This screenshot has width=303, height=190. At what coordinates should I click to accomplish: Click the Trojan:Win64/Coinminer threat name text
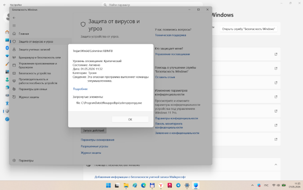tap(93, 51)
